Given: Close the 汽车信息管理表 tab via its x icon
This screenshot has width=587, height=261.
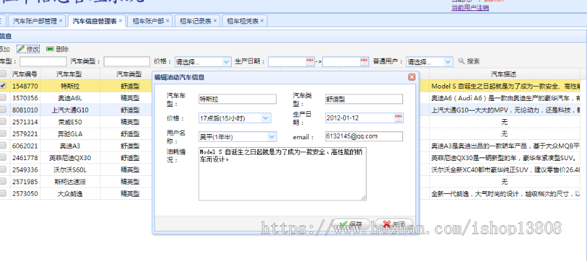Looking at the screenshot, I should 120,21.
